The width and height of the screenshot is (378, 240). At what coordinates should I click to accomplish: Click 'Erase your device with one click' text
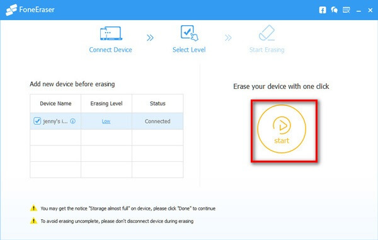click(281, 86)
